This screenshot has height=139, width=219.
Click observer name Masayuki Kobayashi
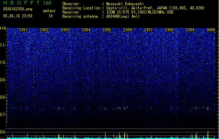125,4
